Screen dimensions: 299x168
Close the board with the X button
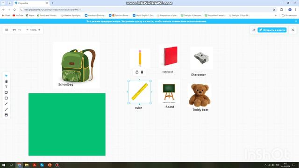click(293, 30)
